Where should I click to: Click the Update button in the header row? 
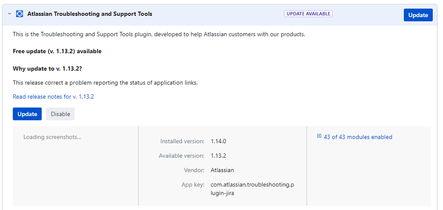pyautogui.click(x=418, y=15)
